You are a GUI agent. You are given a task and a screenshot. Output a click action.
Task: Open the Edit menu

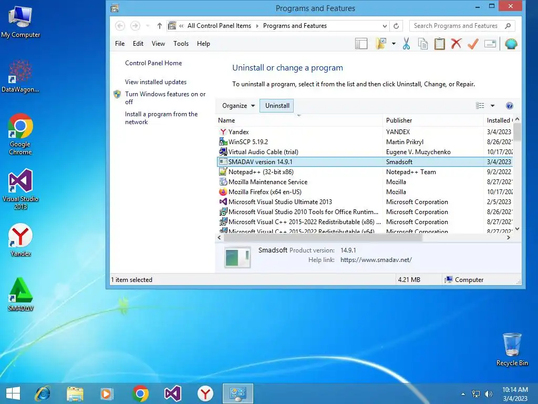click(x=138, y=44)
